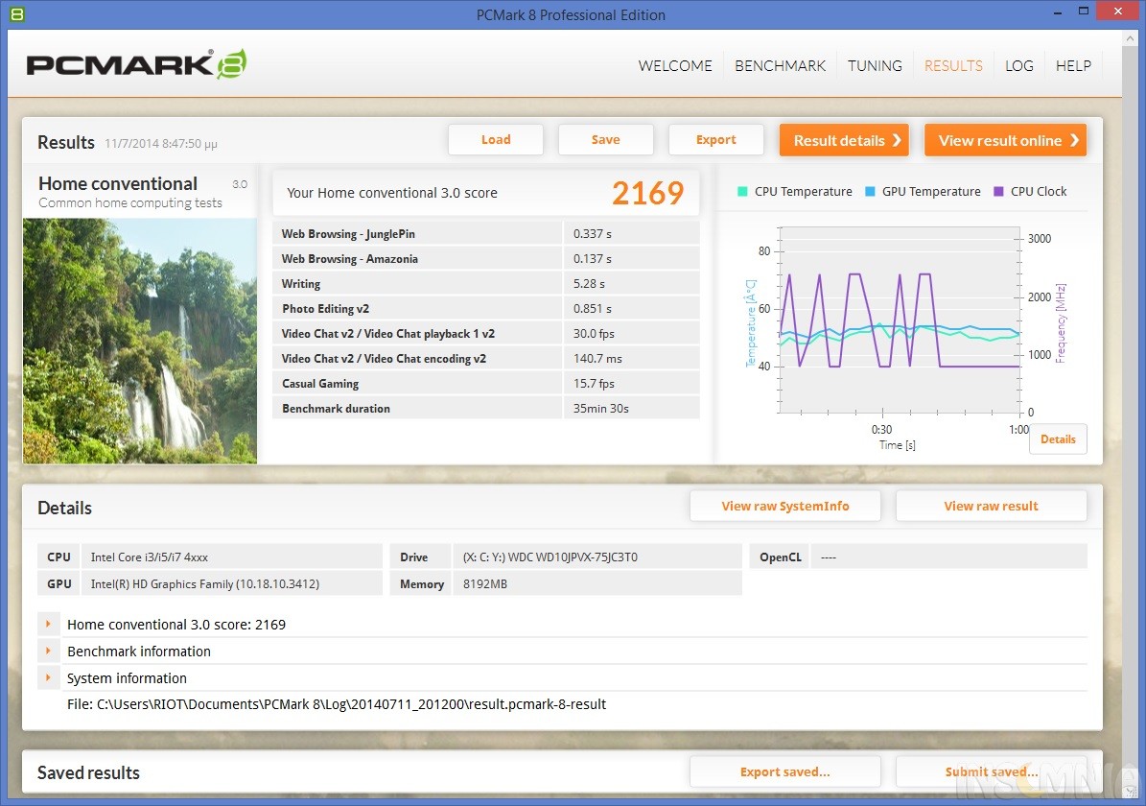Viewport: 1146px width, 806px height.
Task: Click the Writing result row
Action: coord(486,283)
